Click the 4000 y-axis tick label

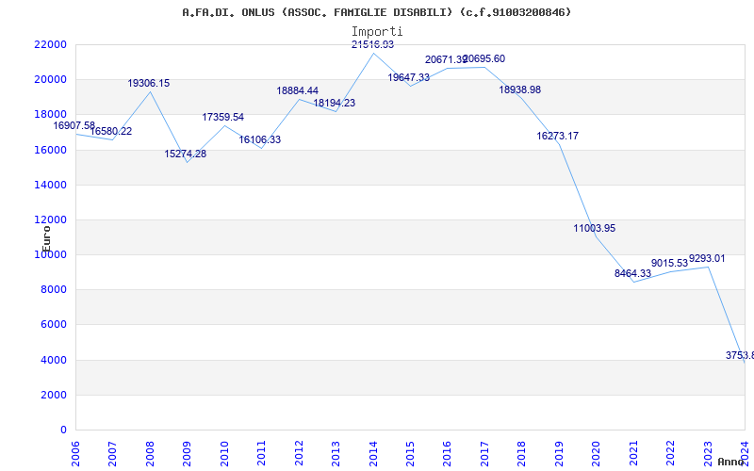[54, 361]
